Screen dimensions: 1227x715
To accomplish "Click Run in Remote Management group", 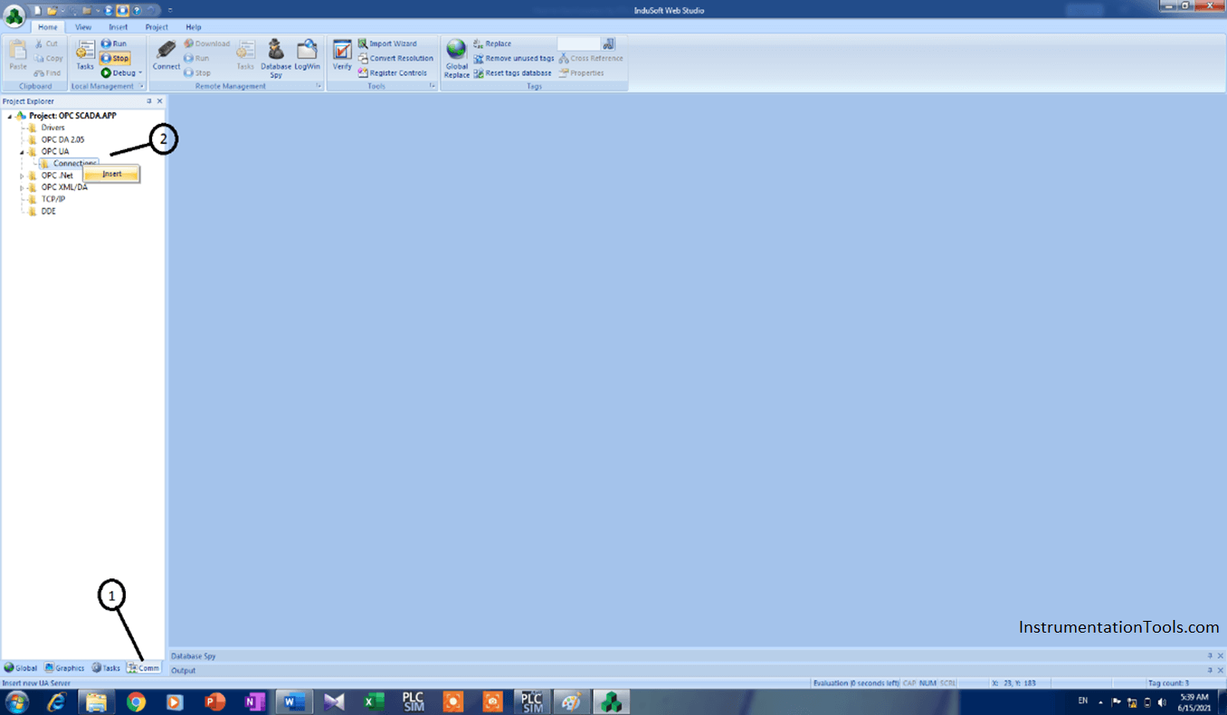I will point(196,58).
